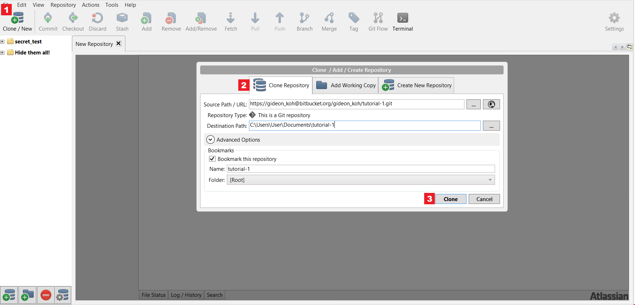Expand the secret_test tree folder
The image size is (635, 305).
pos(2,42)
